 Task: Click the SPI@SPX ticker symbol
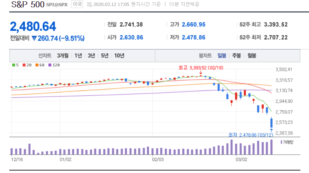(x=57, y=5)
